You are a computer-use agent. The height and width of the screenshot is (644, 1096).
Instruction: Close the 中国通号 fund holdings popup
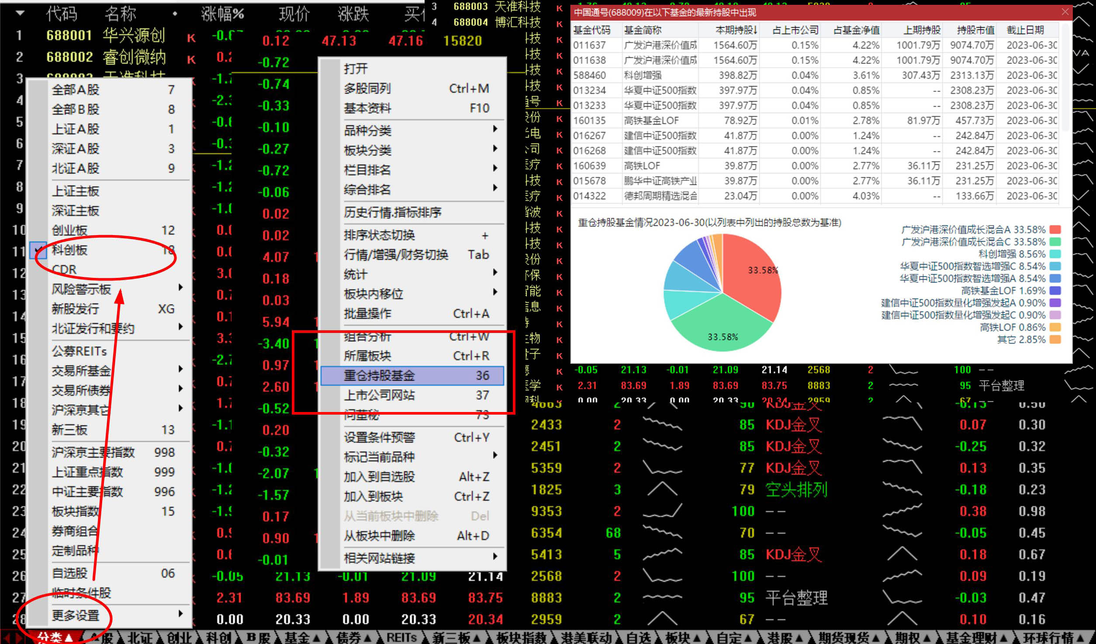(x=1065, y=12)
